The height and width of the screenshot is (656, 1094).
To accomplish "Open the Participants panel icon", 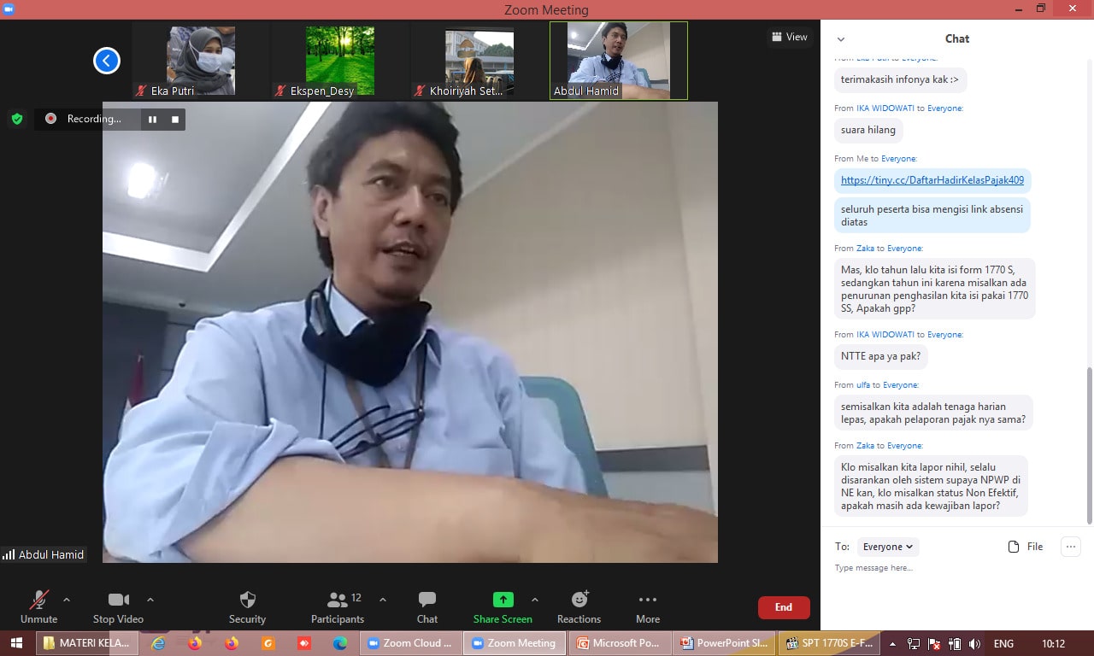I will (338, 600).
